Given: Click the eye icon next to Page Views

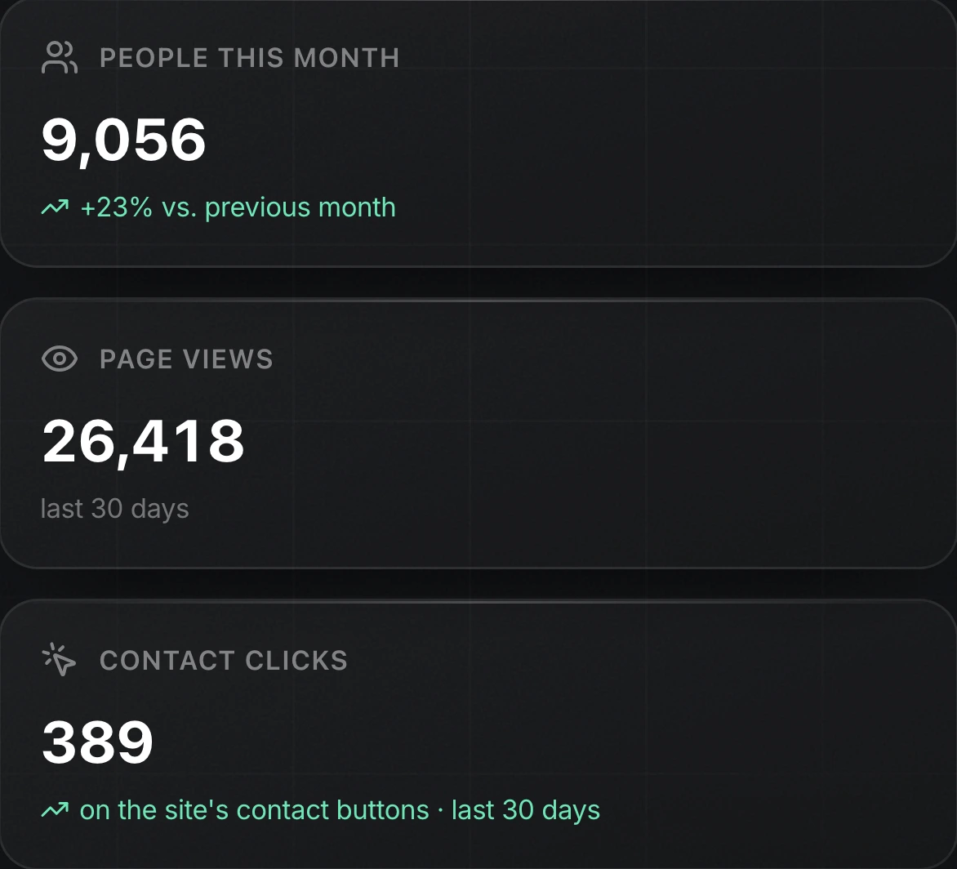Looking at the screenshot, I should click(60, 359).
